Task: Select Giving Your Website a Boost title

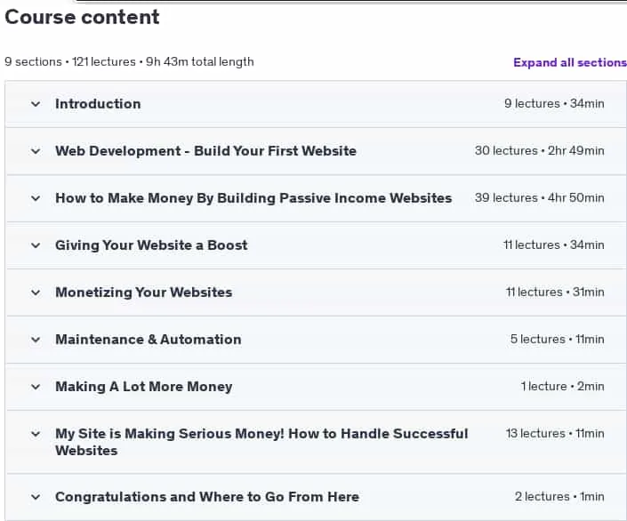Action: pyautogui.click(x=151, y=245)
